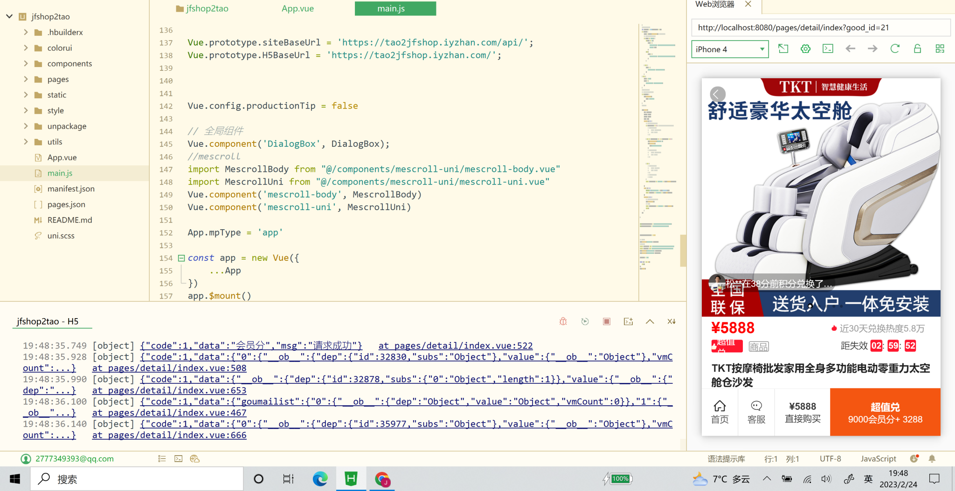The image size is (955, 491).
Task: Open a new terminal from console toolbar
Action: 628,321
